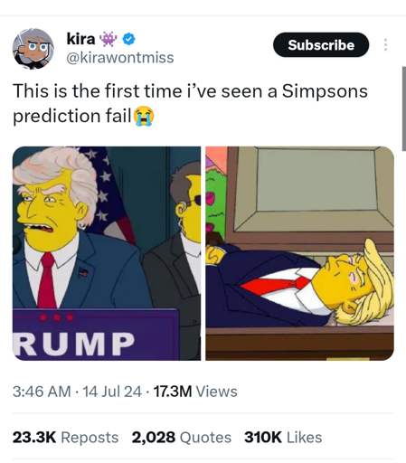This screenshot has width=406, height=463.
Task: Click the page scrollbar thumb
Action: point(404,109)
